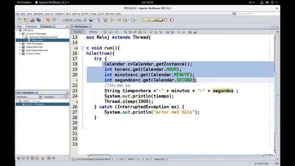Click the Undo toolbar icon

48,20
